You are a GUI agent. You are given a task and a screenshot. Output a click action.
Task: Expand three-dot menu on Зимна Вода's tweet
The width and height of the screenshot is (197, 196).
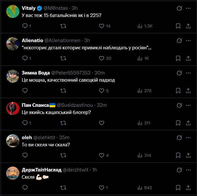(188, 73)
